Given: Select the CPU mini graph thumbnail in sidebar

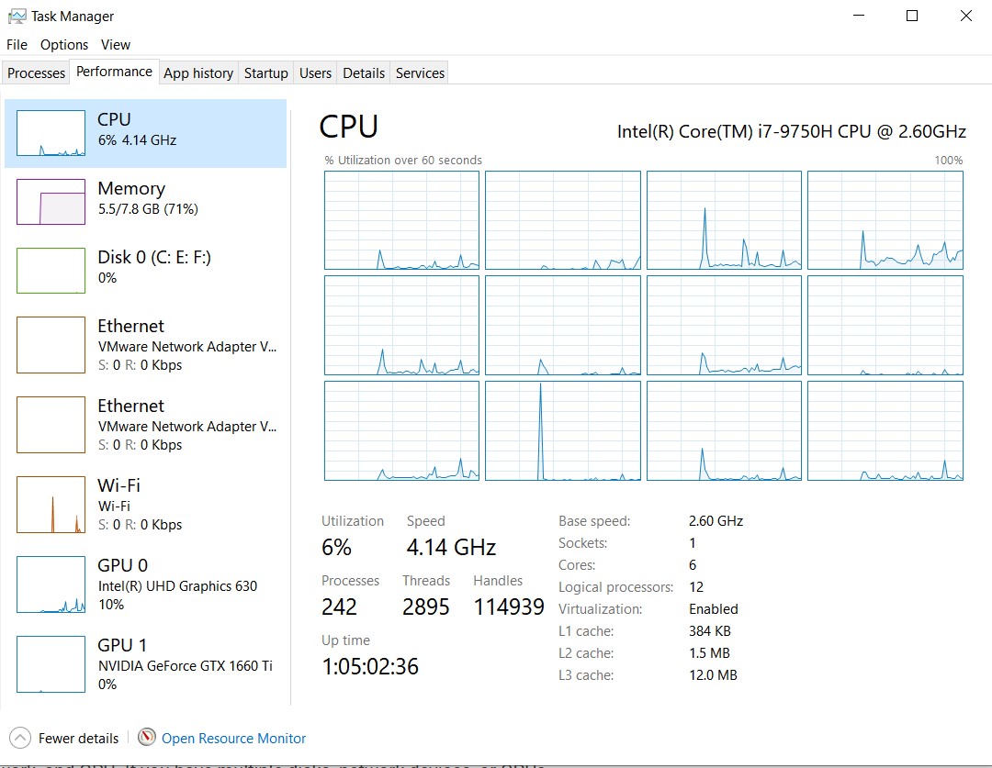Looking at the screenshot, I should [51, 133].
